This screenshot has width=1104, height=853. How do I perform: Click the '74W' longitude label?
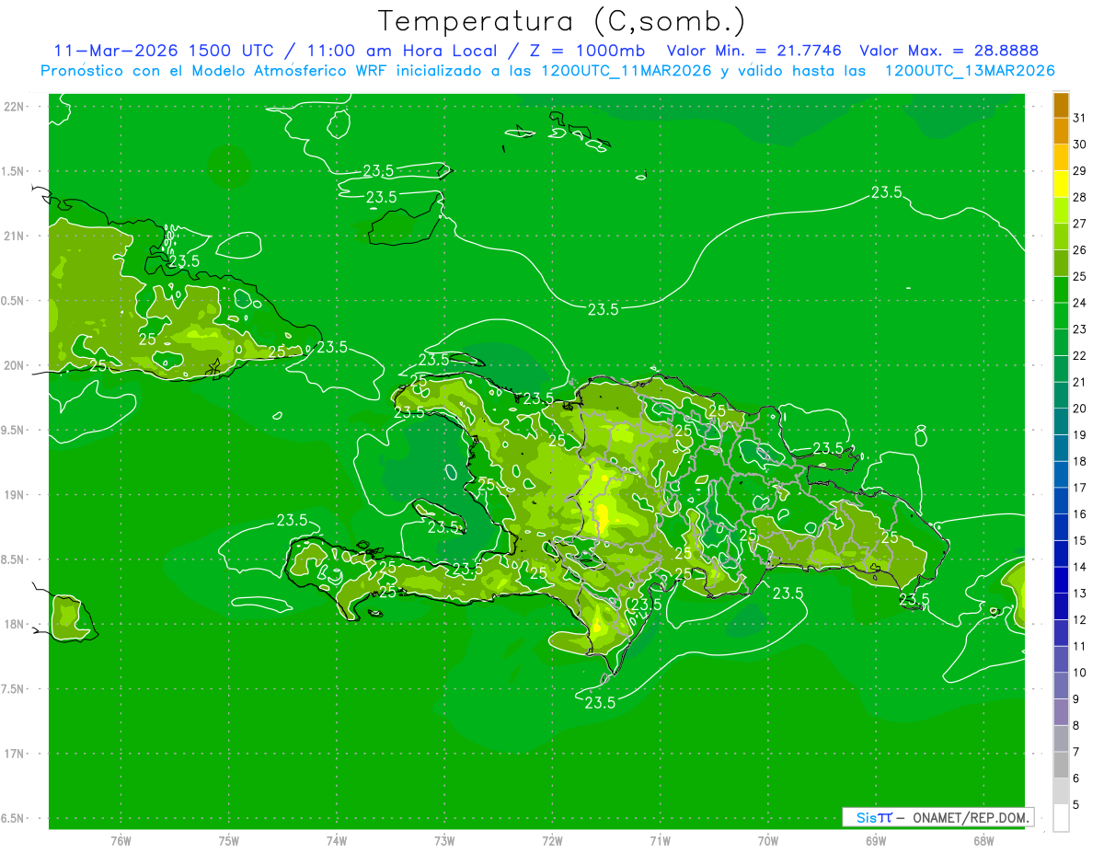tap(336, 840)
